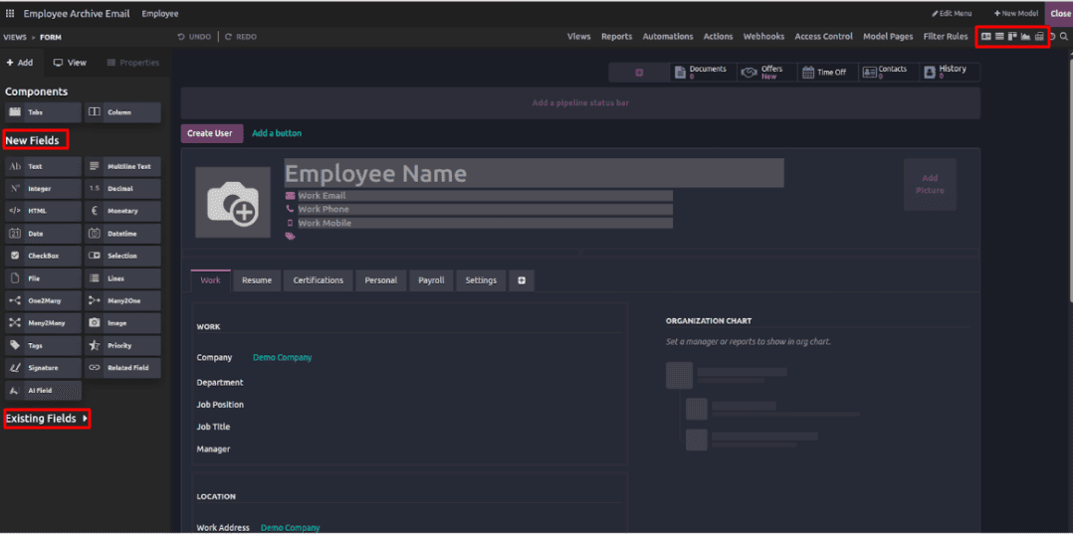
Task: Select the Certifications tab
Action: (x=319, y=280)
